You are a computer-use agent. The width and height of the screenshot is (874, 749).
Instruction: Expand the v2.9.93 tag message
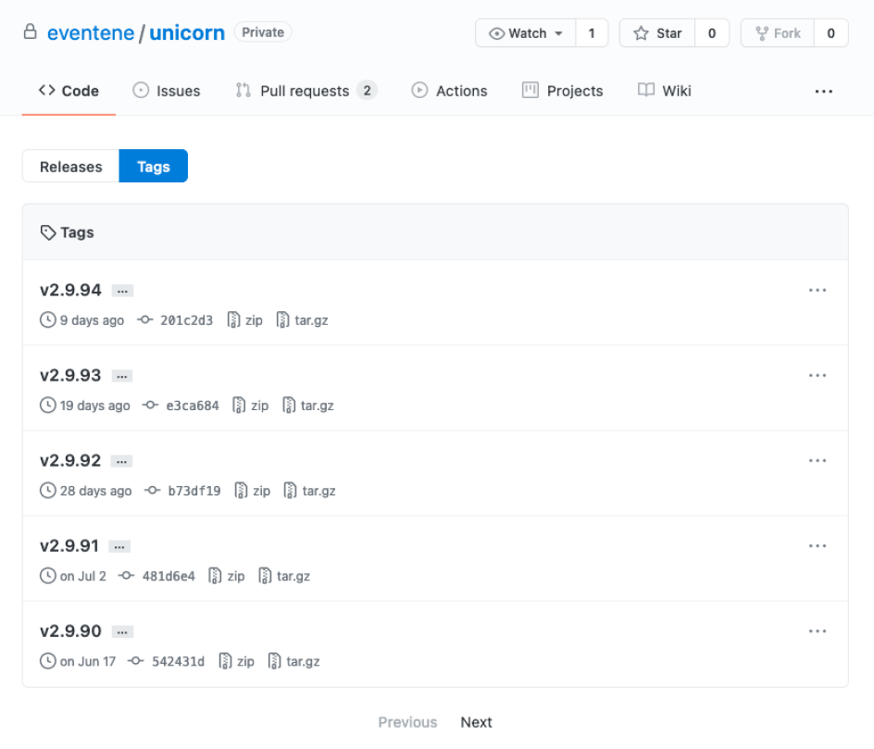121,376
